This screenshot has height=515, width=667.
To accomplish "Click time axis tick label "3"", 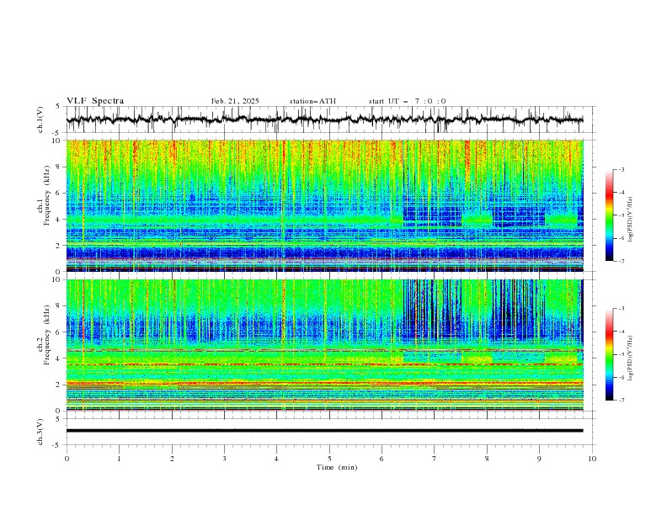I will coord(224,459).
